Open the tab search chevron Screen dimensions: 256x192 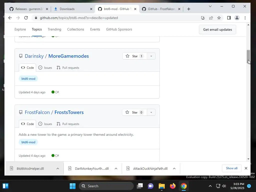pos(210,6)
